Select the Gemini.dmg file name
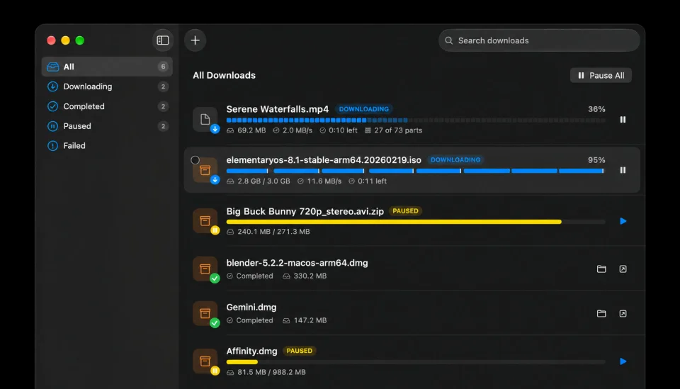This screenshot has height=389, width=680. (x=251, y=307)
